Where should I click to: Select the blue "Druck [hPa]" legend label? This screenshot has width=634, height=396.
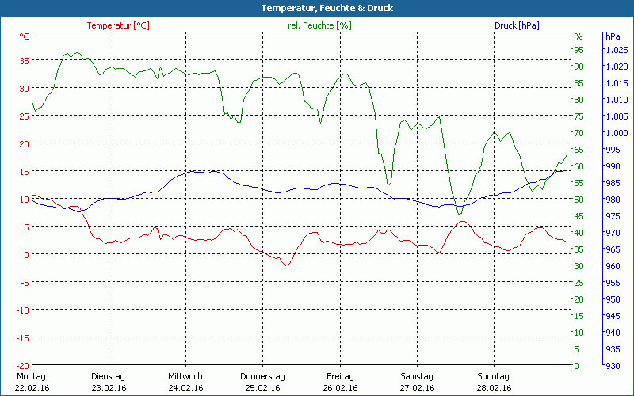[517, 25]
